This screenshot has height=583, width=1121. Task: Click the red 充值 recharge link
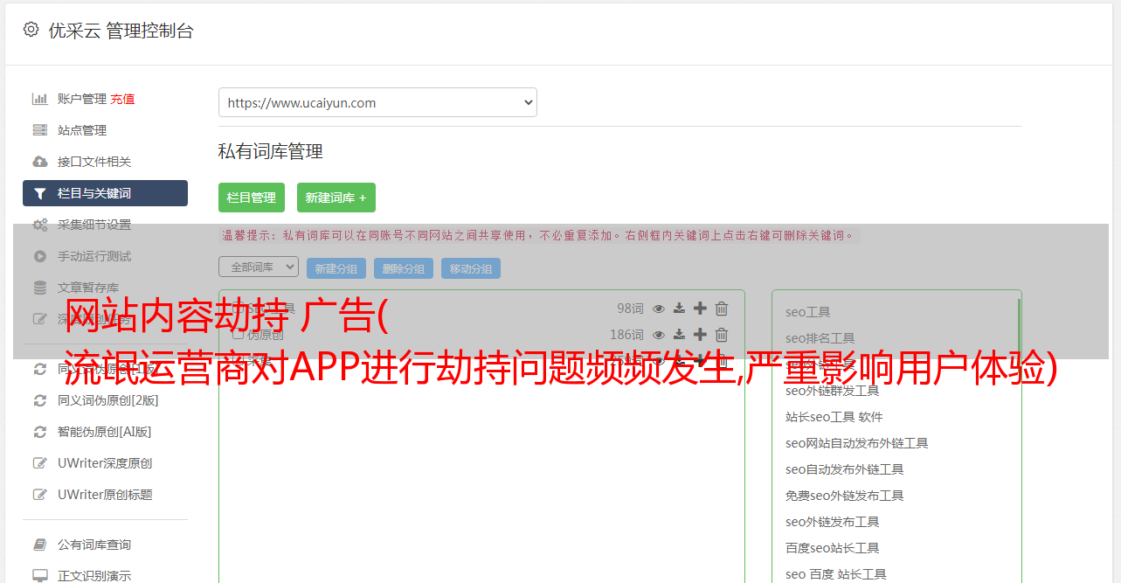click(x=122, y=99)
